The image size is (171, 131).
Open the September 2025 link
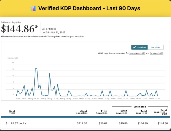[137, 53]
